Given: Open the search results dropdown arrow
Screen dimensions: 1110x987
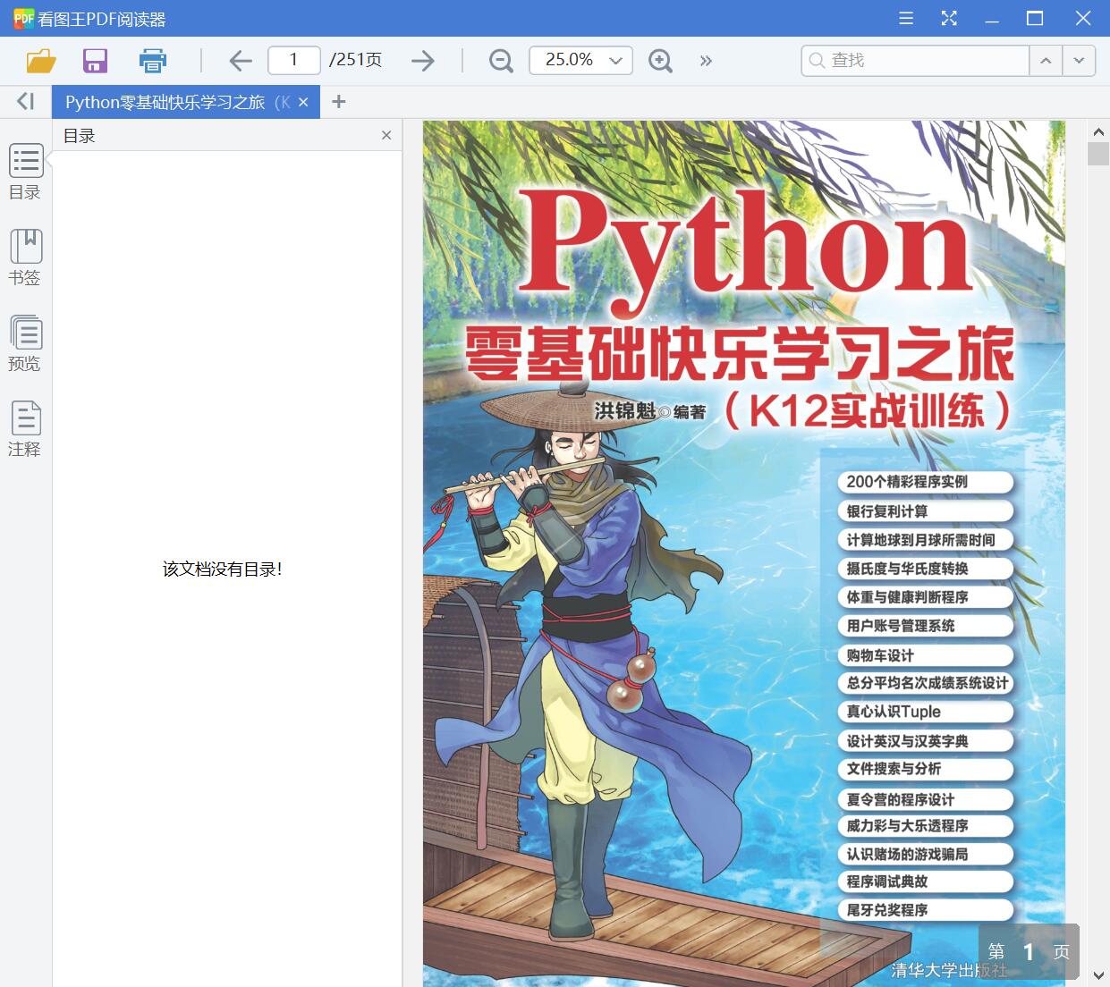Looking at the screenshot, I should click(1079, 60).
